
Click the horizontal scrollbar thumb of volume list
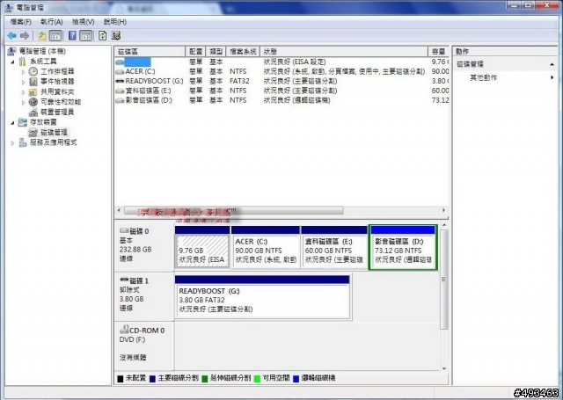point(234,210)
